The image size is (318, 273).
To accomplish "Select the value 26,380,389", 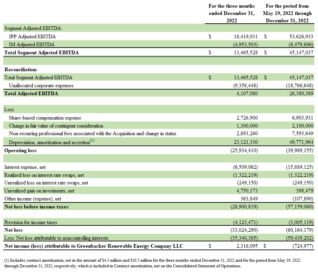I will [x=301, y=94].
